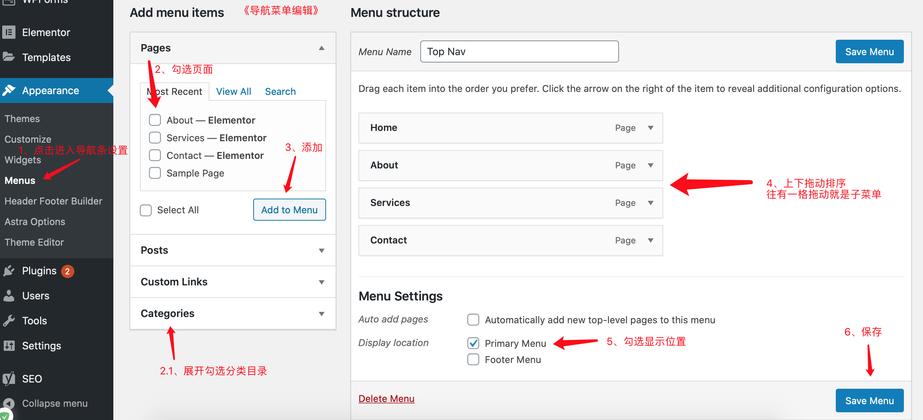Click the Delete Menu link
Viewport: 923px width, 420px height.
tap(386, 399)
